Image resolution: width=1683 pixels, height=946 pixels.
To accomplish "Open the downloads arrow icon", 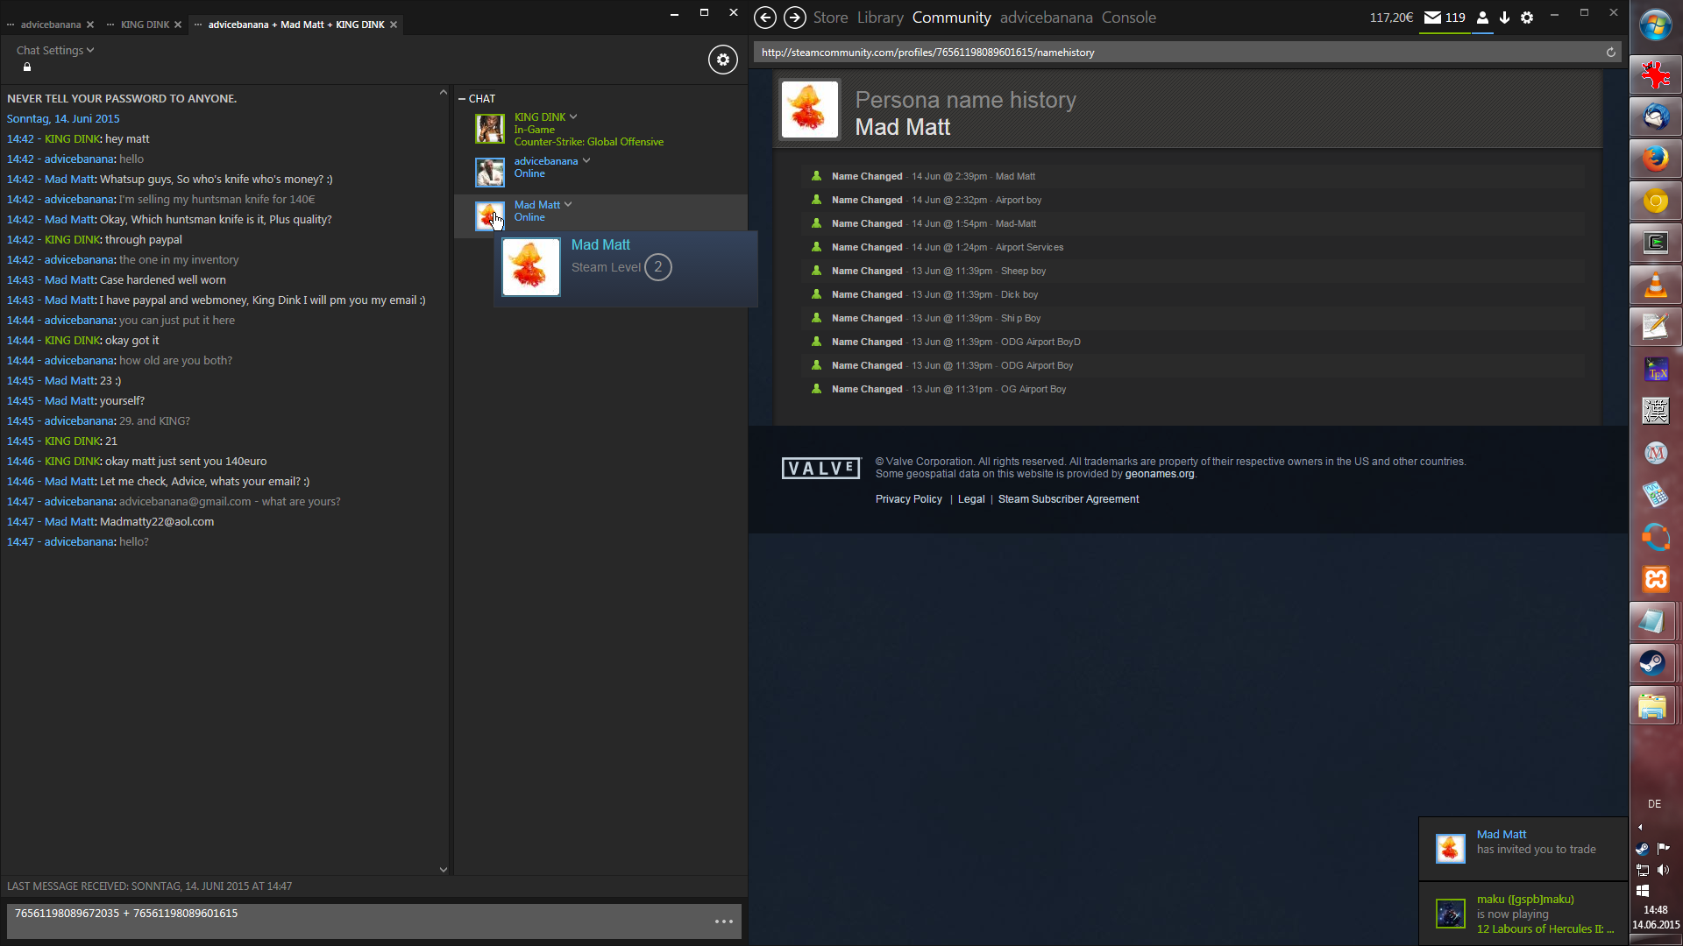I will click(x=1504, y=18).
